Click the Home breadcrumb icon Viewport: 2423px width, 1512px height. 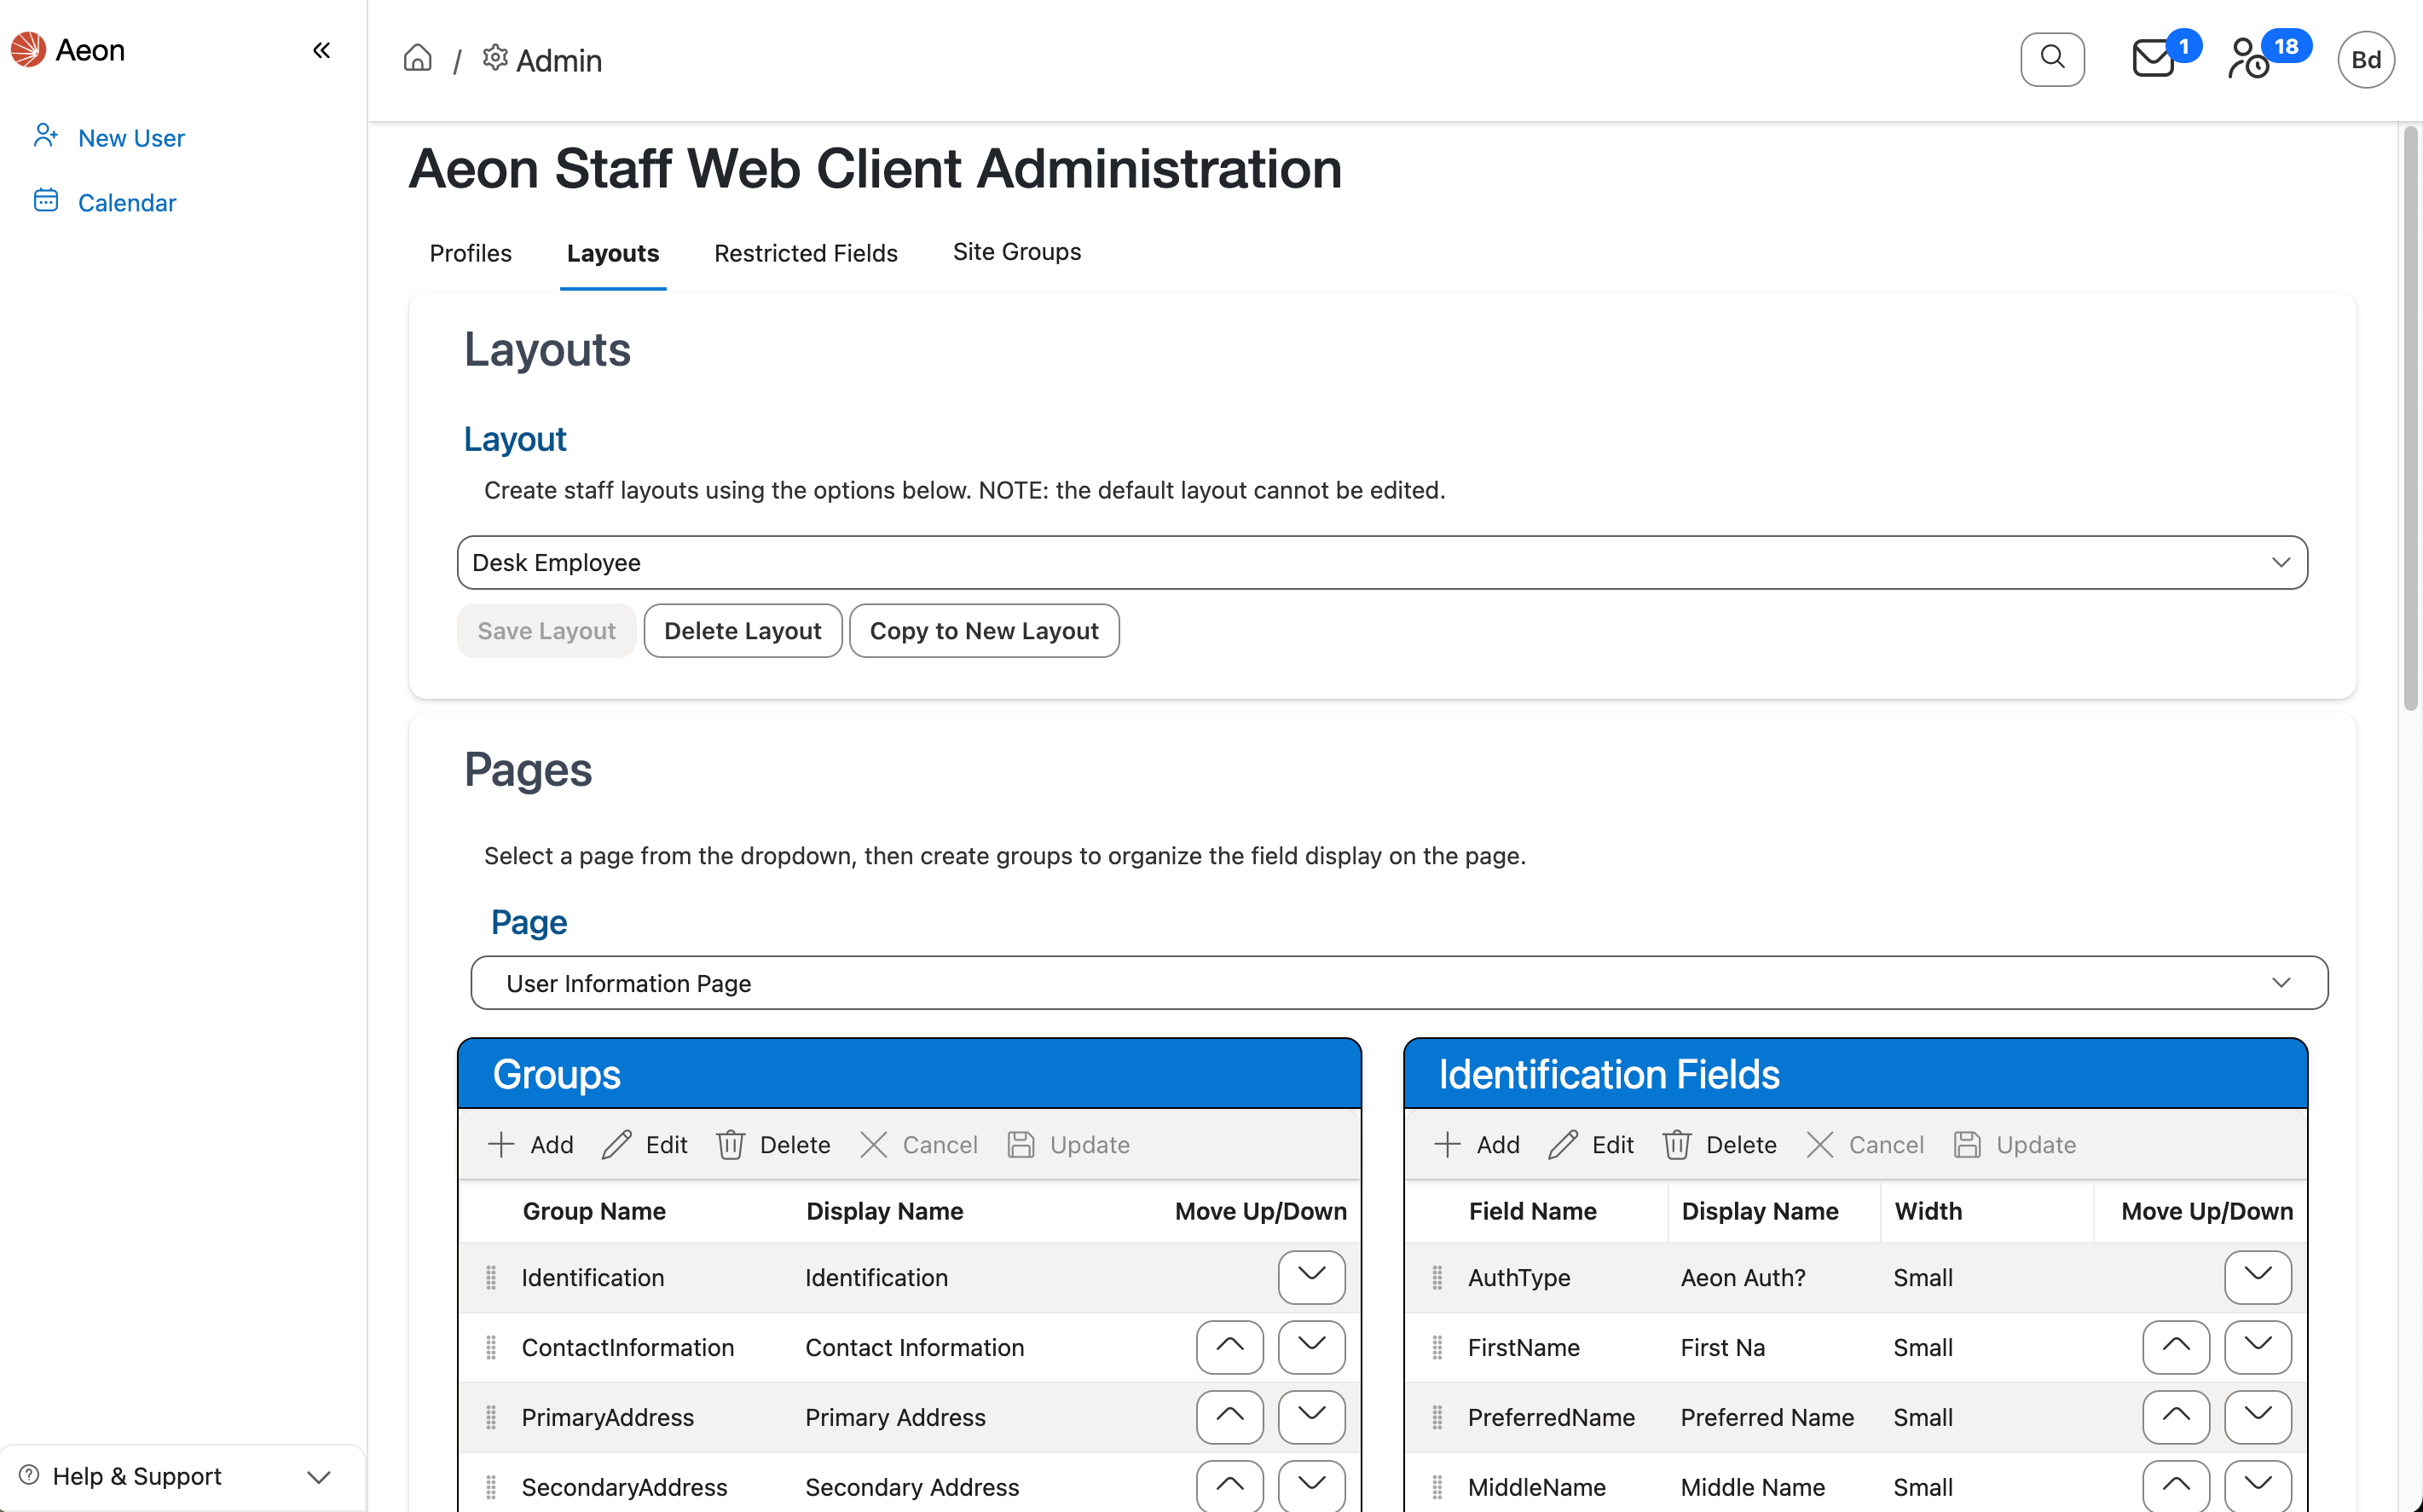(417, 58)
